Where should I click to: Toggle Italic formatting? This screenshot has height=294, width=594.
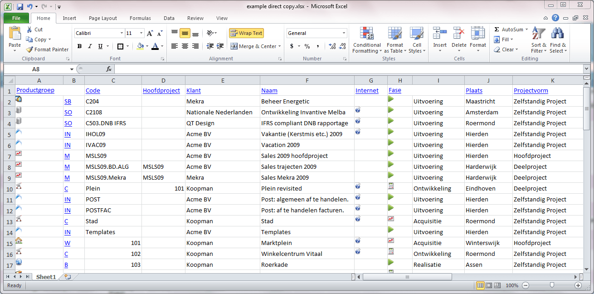(x=90, y=46)
